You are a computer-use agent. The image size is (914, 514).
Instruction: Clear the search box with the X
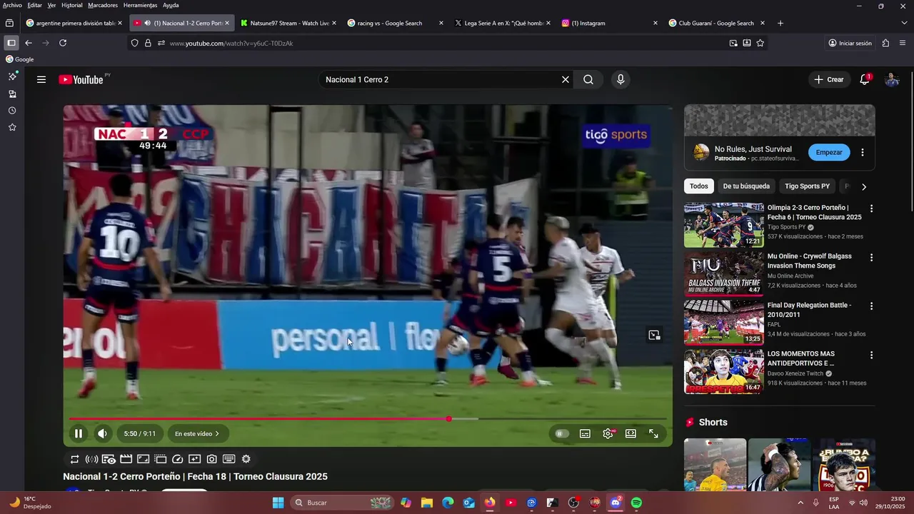click(x=566, y=79)
